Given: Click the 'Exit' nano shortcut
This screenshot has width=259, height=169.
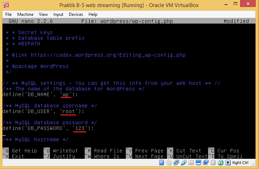Looking at the screenshot, I should click(x=14, y=156).
